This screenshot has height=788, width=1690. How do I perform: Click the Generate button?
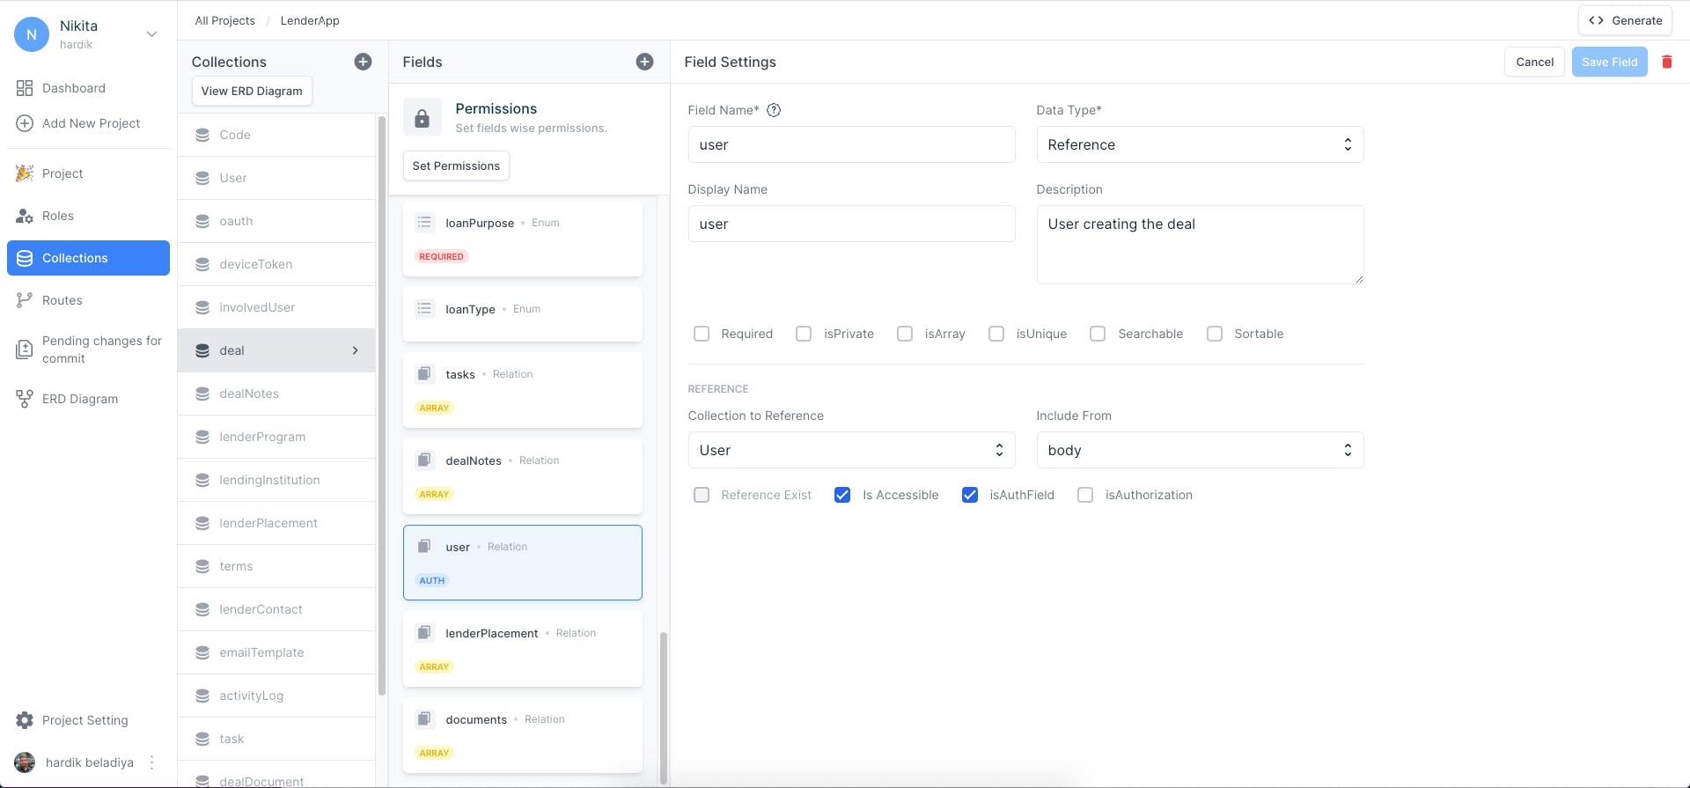click(x=1625, y=20)
